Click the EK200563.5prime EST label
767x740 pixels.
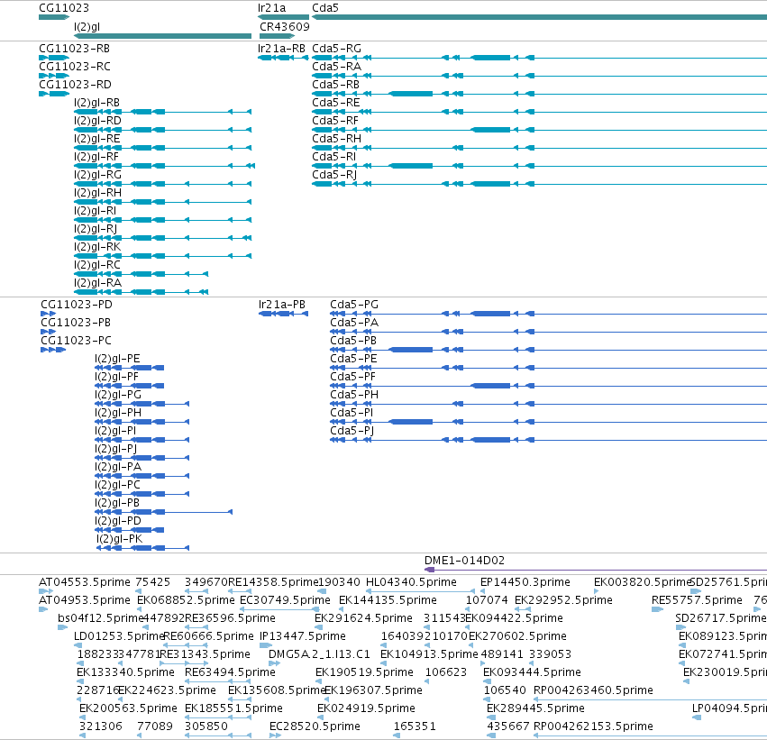(x=128, y=708)
